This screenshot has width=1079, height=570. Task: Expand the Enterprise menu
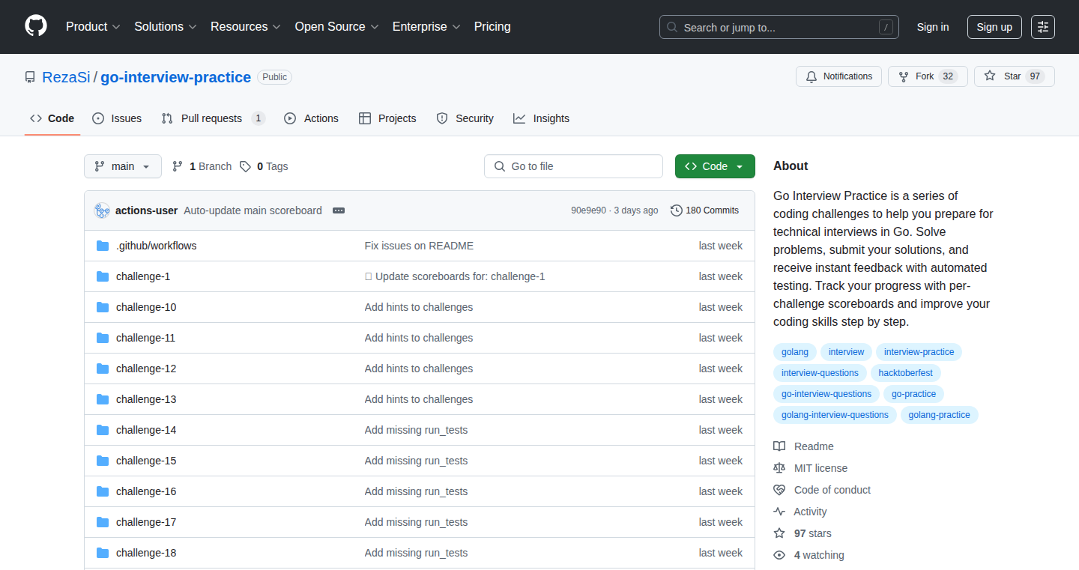pos(426,26)
